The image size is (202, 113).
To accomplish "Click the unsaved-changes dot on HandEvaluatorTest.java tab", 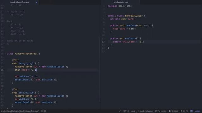I will click(37, 2).
